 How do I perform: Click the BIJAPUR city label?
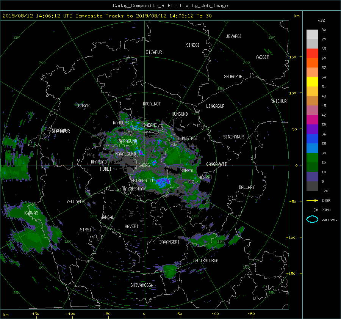[x=154, y=52]
